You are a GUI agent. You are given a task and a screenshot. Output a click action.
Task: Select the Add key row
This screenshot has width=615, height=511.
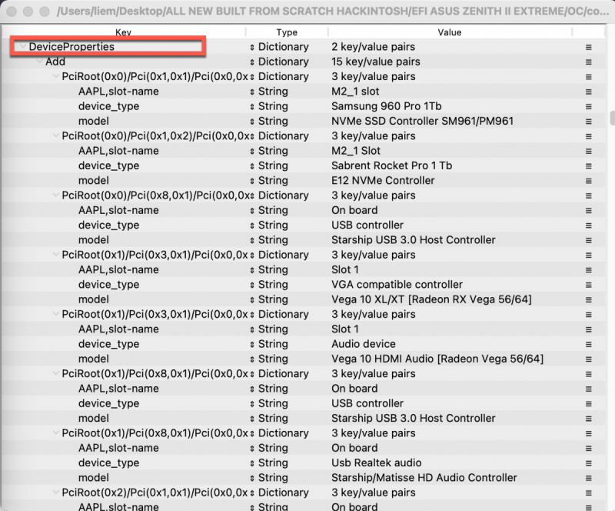pos(55,62)
